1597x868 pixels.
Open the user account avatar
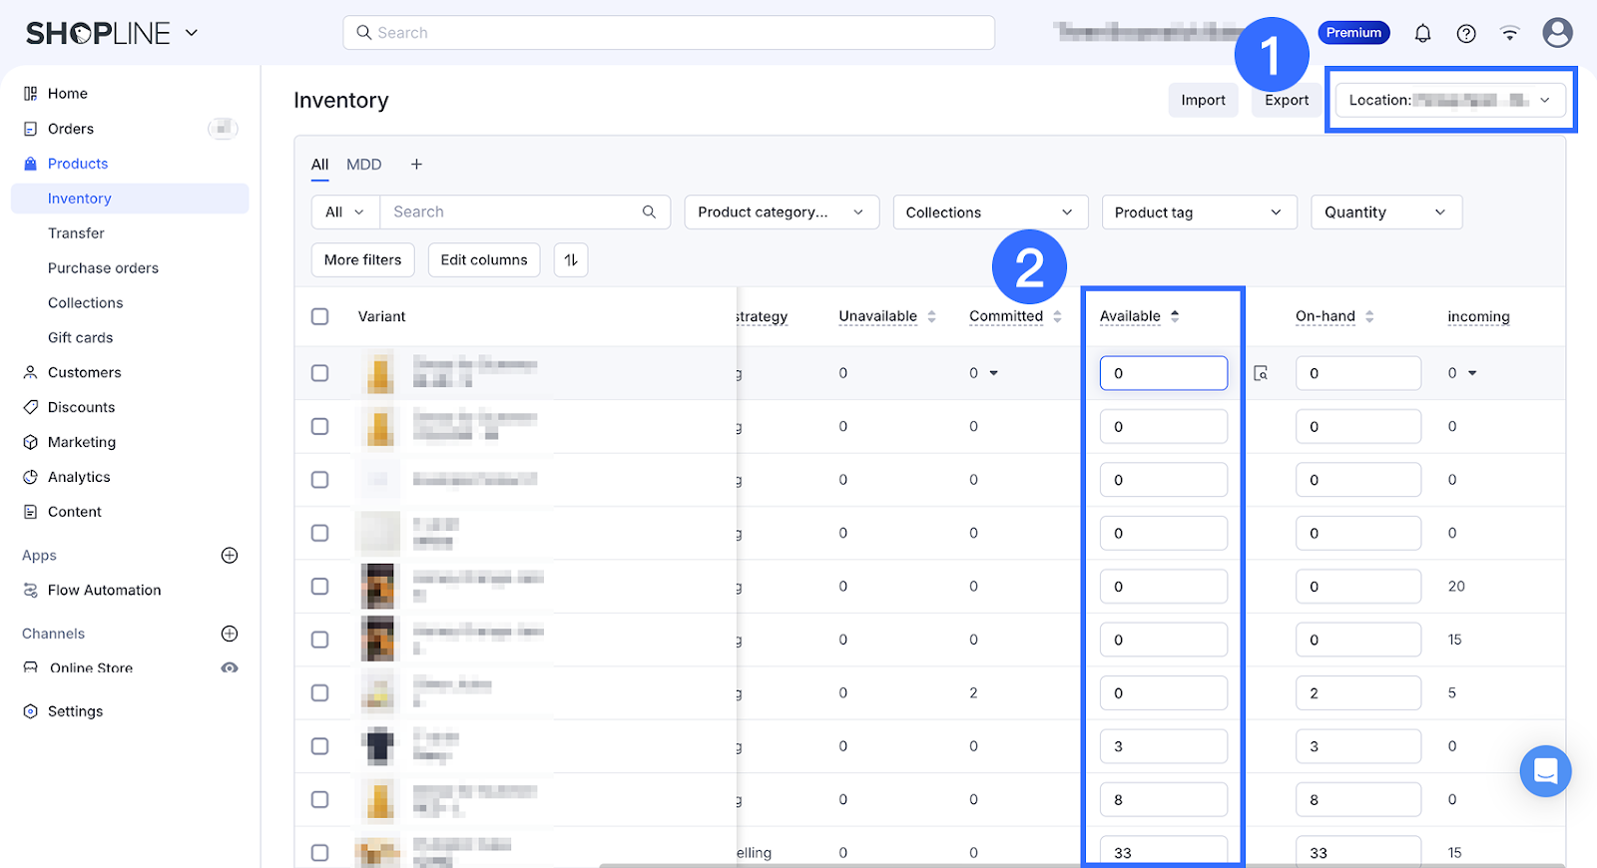coord(1557,33)
